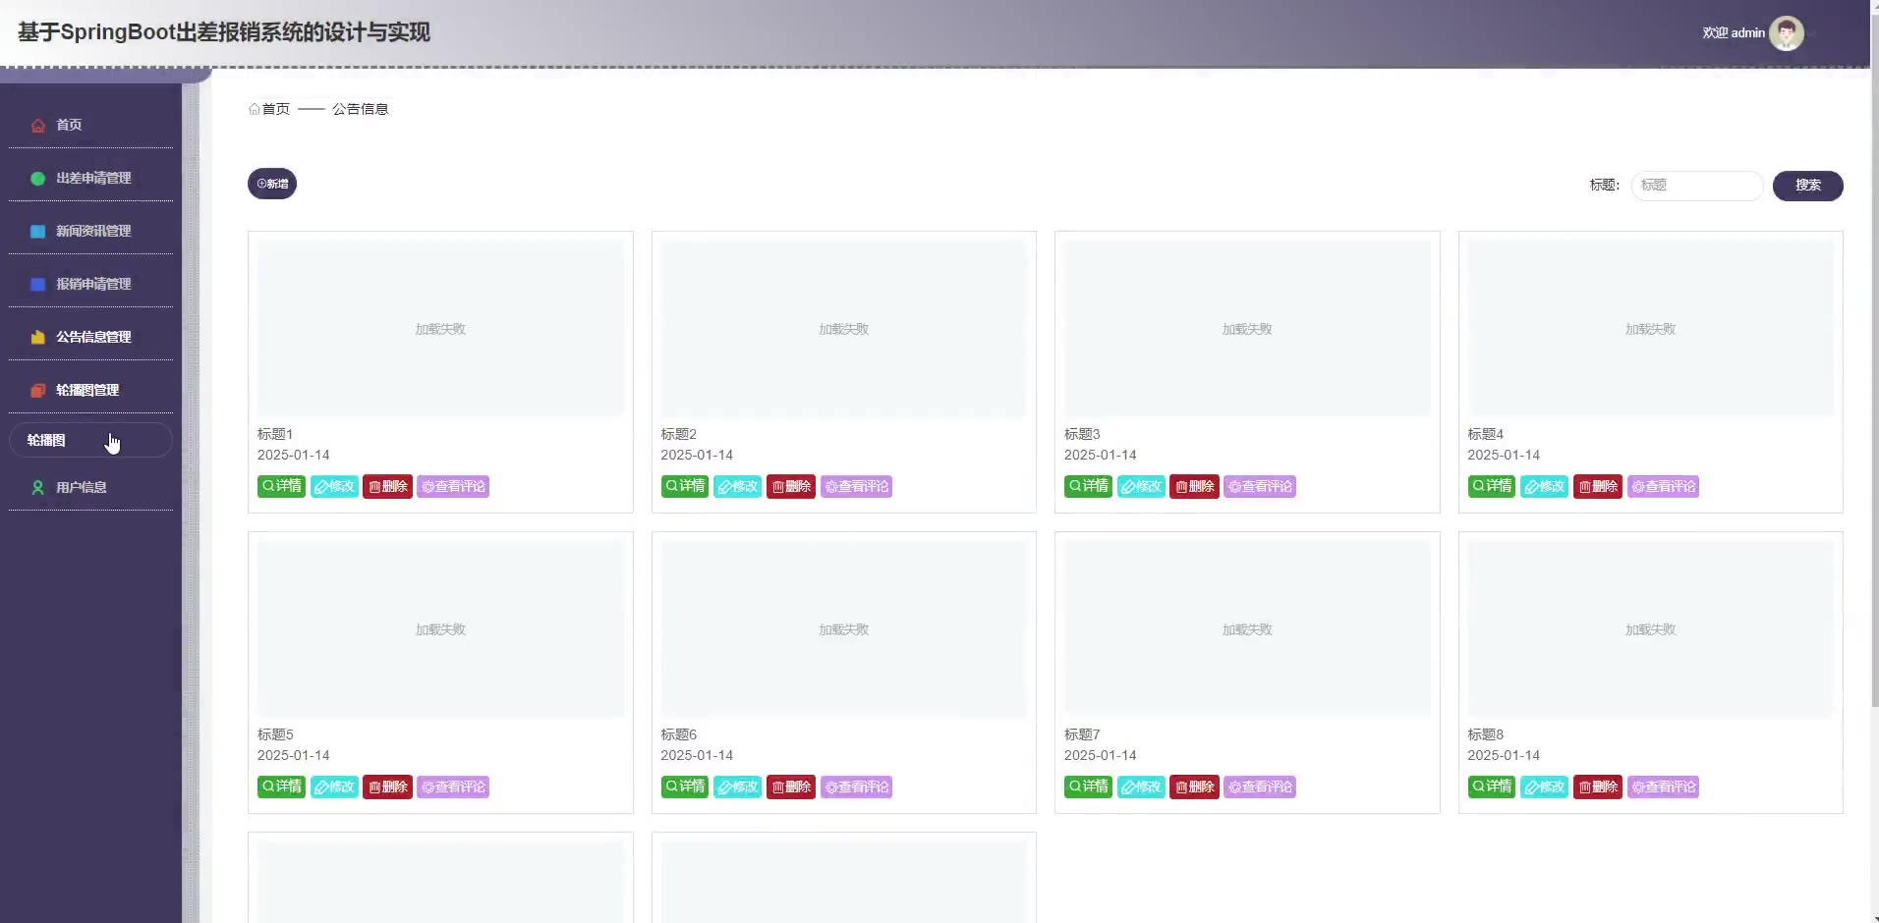View 详情 of 标题1
Image resolution: width=1879 pixels, height=923 pixels.
tap(281, 486)
